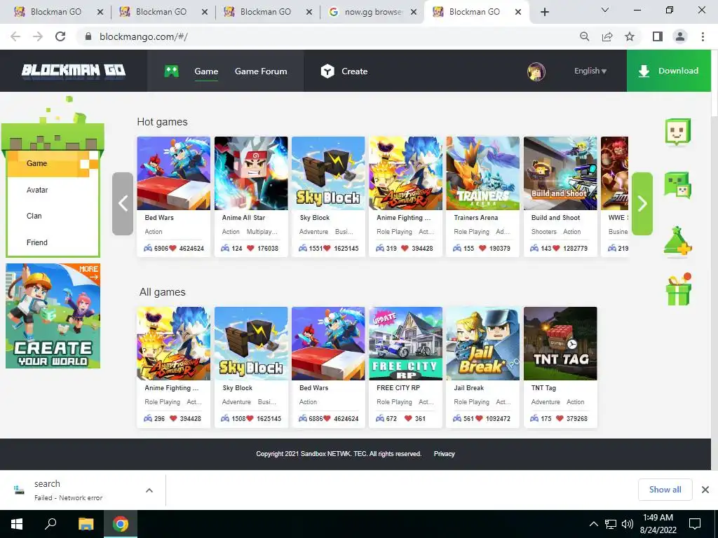
Task: Open the notification center icon
Action: click(695, 524)
